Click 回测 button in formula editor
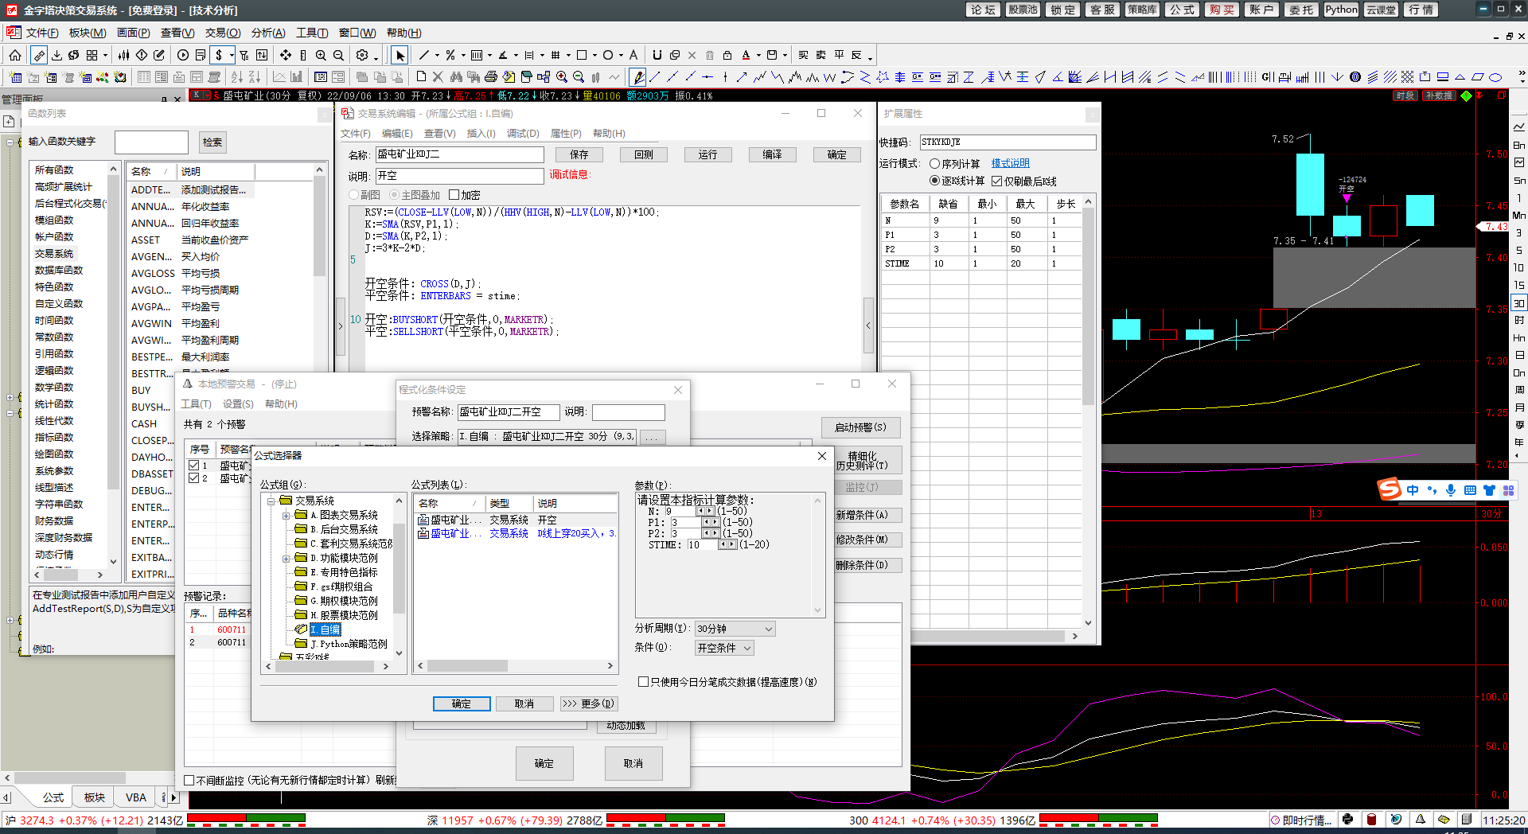This screenshot has height=834, width=1528. [x=644, y=154]
